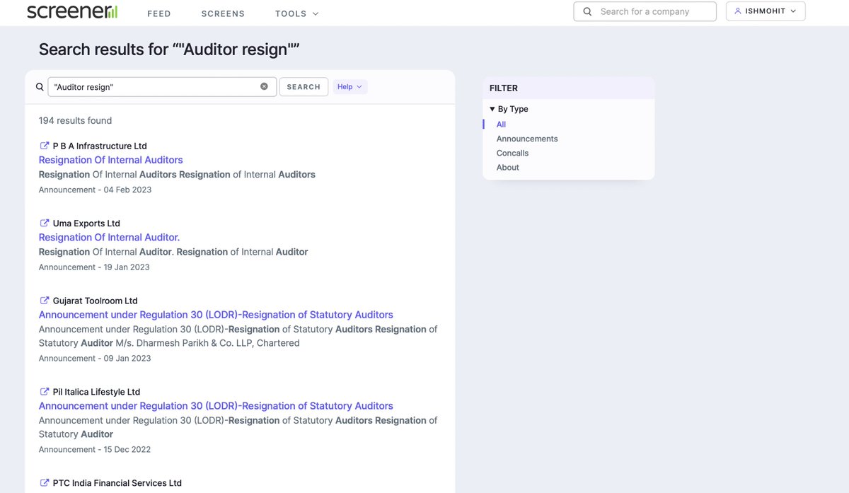Click the FILTER panel heading
This screenshot has width=849, height=493.
[x=504, y=88]
